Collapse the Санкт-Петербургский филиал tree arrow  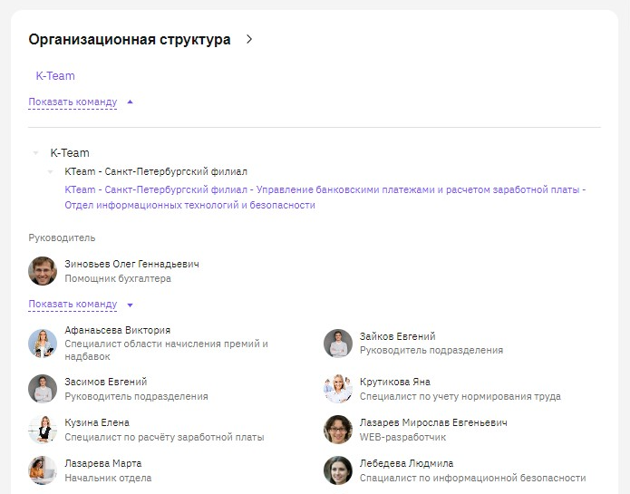(50, 172)
